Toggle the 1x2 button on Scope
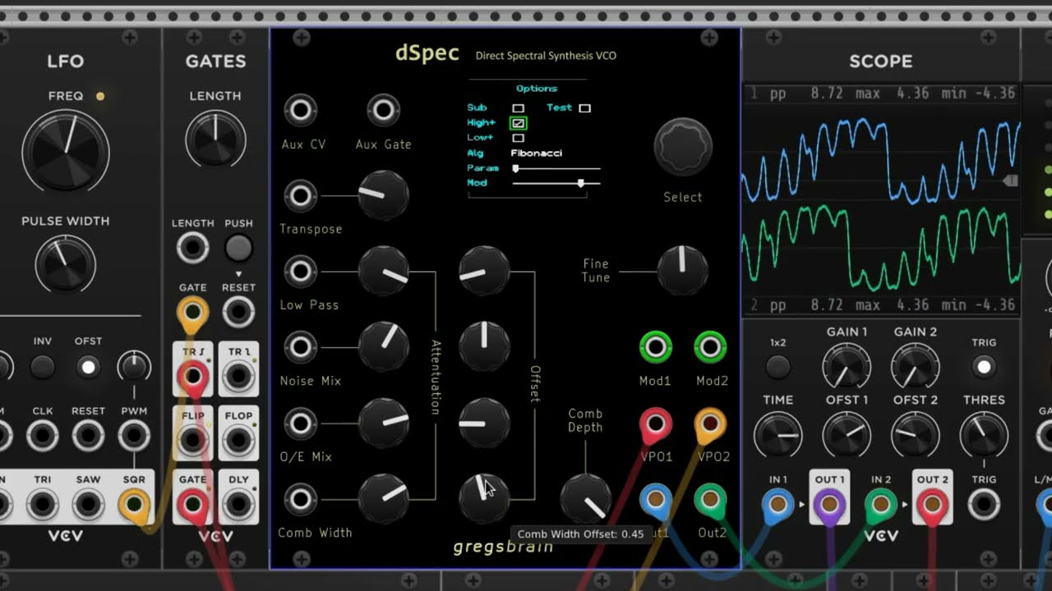1052x591 pixels. [x=777, y=367]
